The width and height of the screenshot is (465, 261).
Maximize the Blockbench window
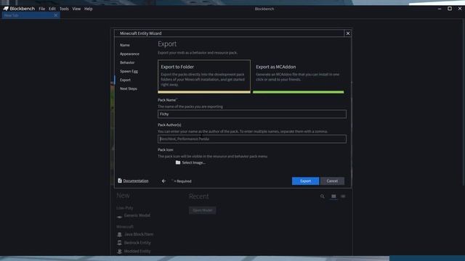coord(450,9)
